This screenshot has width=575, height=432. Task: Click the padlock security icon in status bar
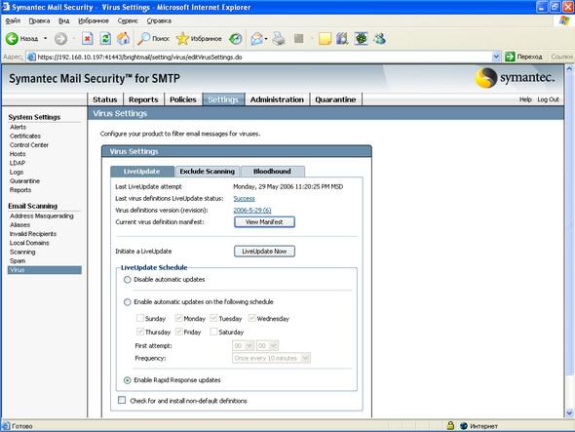[x=450, y=426]
